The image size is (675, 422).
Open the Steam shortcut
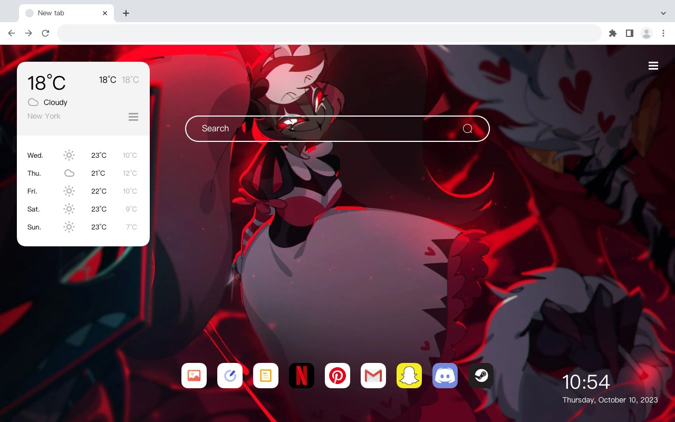[x=481, y=376]
